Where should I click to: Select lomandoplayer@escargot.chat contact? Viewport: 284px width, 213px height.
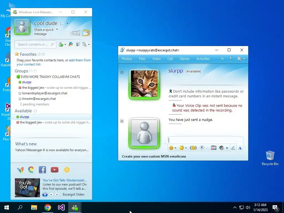45,93
